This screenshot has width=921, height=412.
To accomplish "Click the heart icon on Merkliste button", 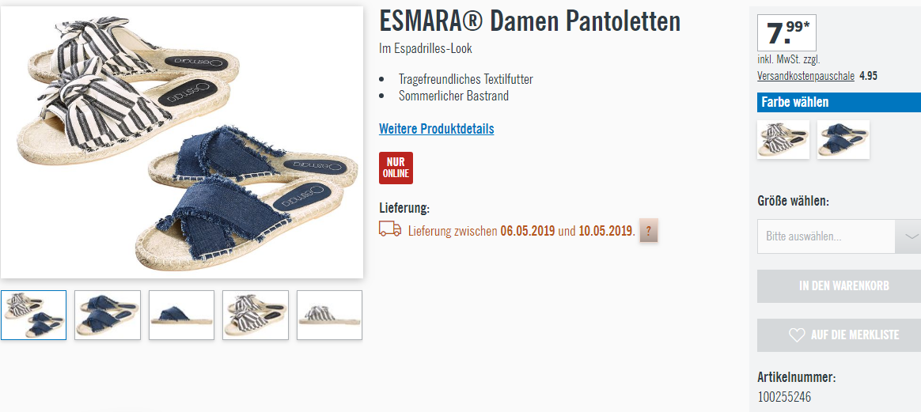I will point(797,335).
